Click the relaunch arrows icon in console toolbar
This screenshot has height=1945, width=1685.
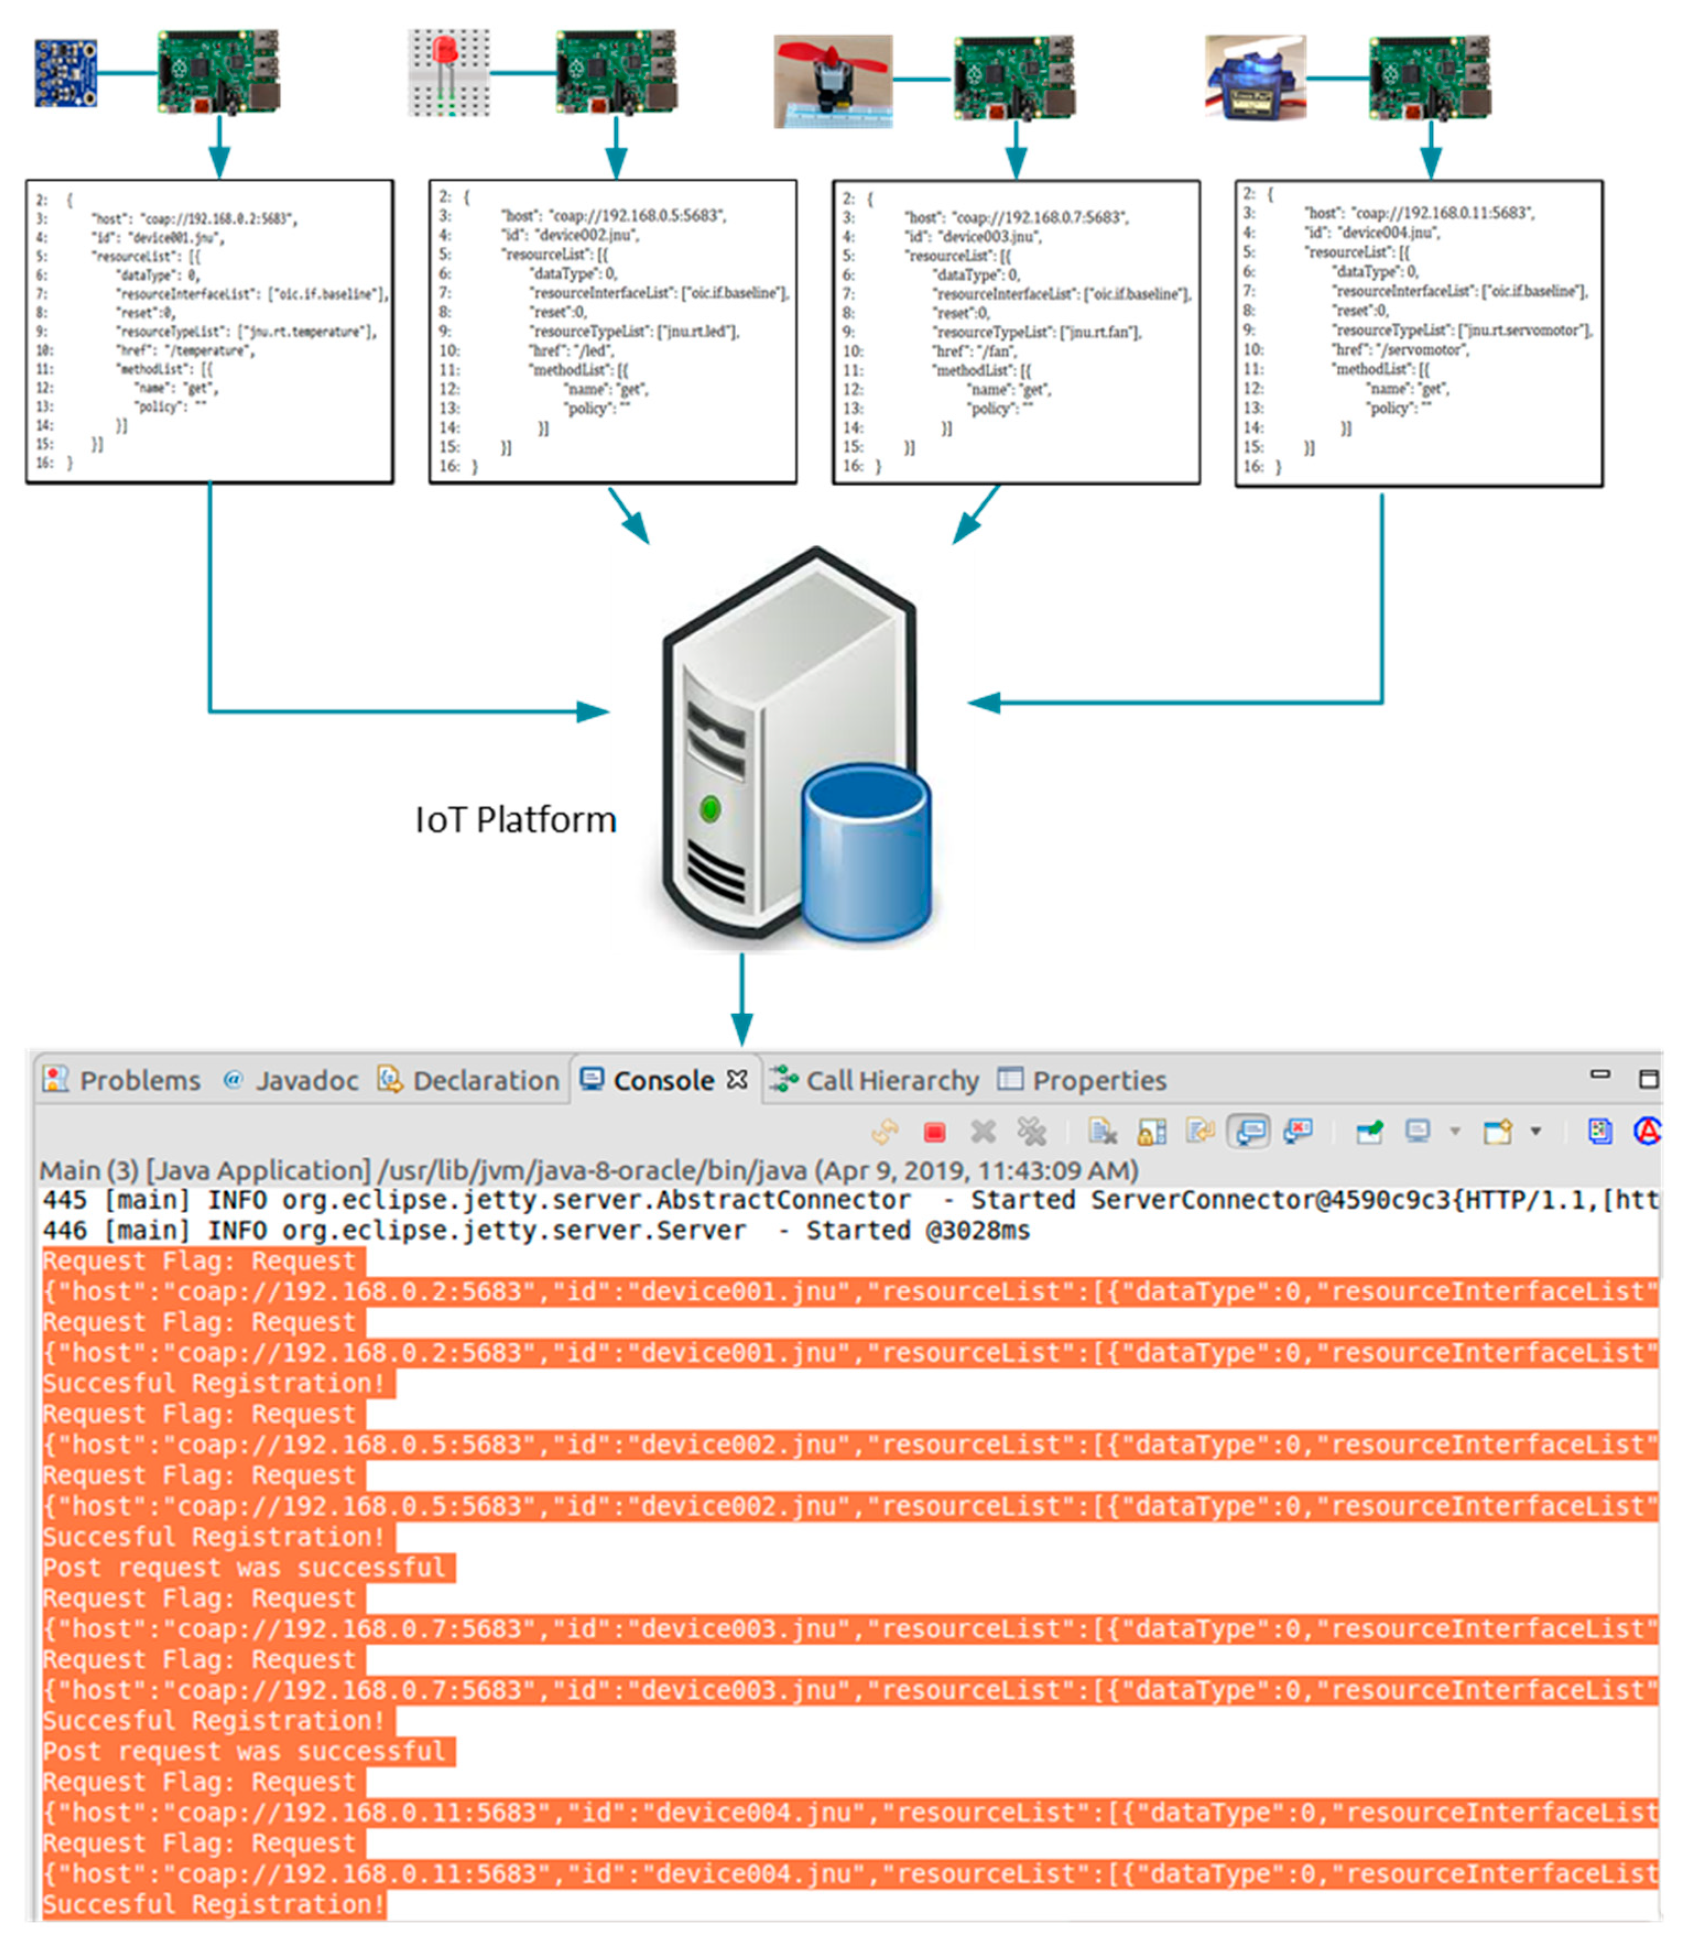[x=885, y=1132]
